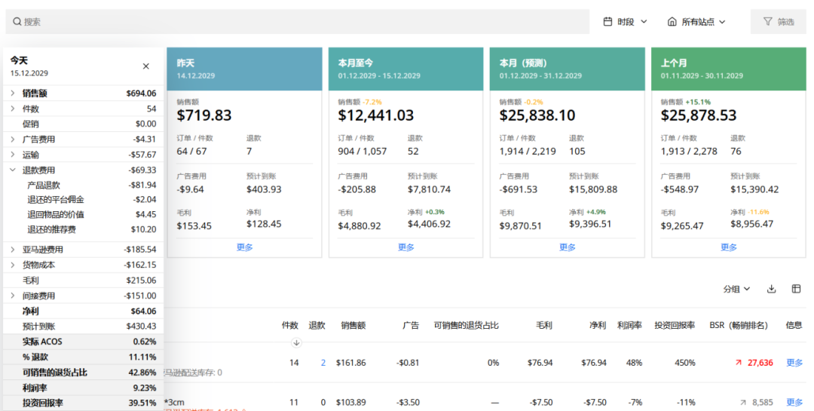Select the 本月（预测） card header
814x411 pixels.
click(x=568, y=69)
